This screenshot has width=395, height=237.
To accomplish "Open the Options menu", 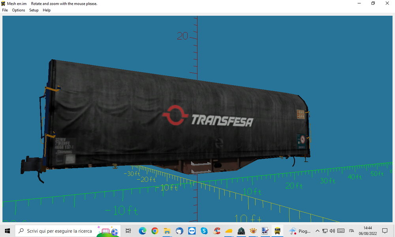I will pos(19,10).
